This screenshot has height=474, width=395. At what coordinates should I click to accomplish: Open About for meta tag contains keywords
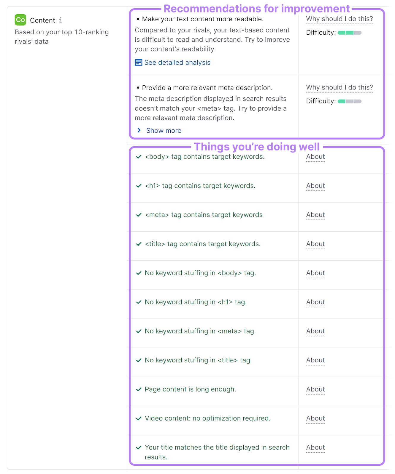coord(315,215)
